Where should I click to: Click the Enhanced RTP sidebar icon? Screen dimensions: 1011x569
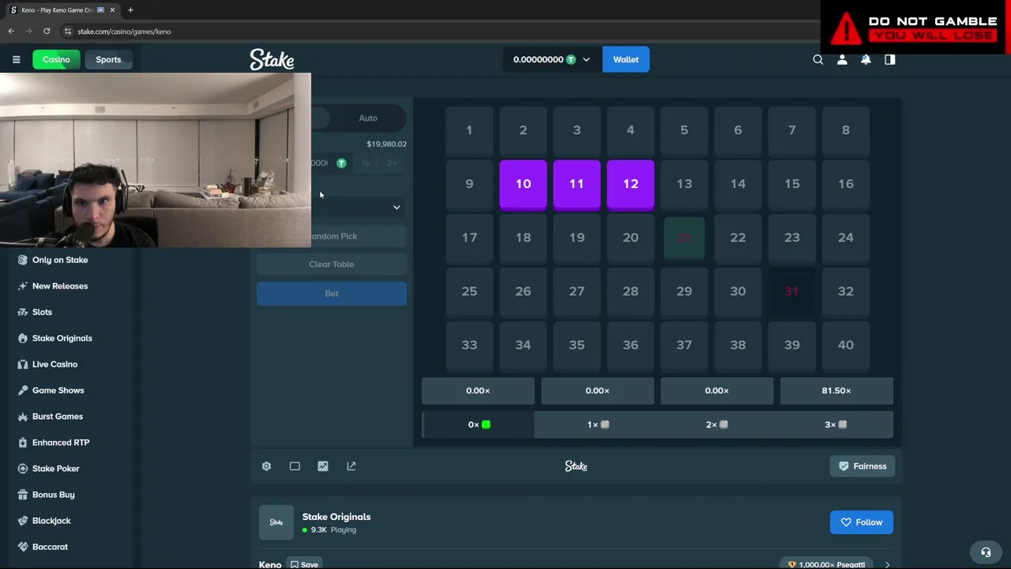(22, 443)
